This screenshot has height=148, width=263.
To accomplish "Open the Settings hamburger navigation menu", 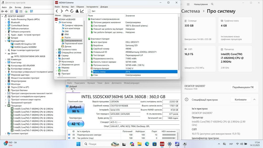I will pyautogui.click(x=188, y=4).
